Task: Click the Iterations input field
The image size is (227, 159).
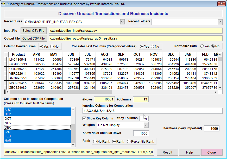Action: coord(211,129)
